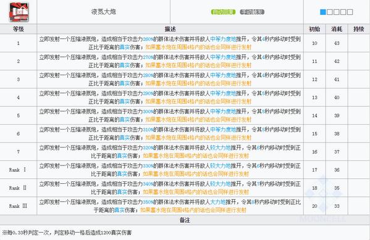The height and width of the screenshot is (240, 370).
Task: Click the initial SP value 16
Action: click(x=314, y=152)
